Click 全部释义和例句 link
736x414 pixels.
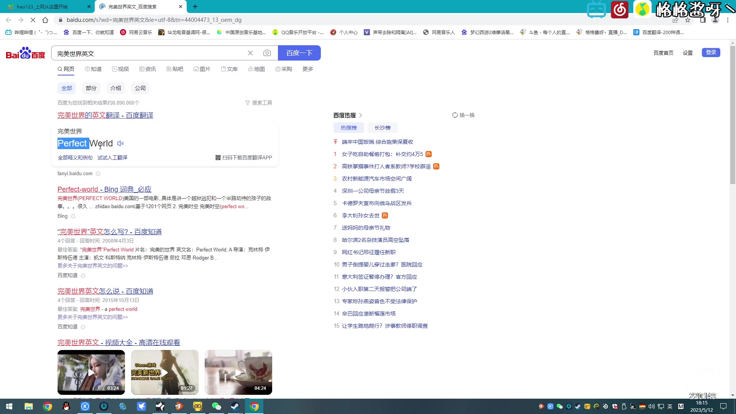[75, 158]
